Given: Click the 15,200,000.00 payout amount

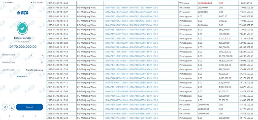Looking at the screenshot, I should coord(225,61).
